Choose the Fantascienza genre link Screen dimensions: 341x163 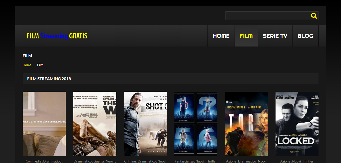[184, 161]
